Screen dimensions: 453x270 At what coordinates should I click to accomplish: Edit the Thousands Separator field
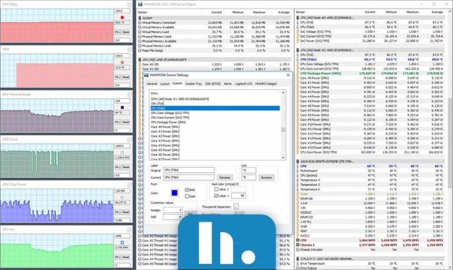[236, 207]
